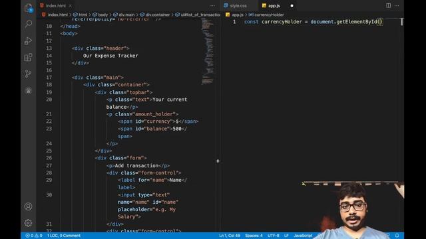Open the Search view
The height and width of the screenshot is (239, 426).
click(28, 24)
